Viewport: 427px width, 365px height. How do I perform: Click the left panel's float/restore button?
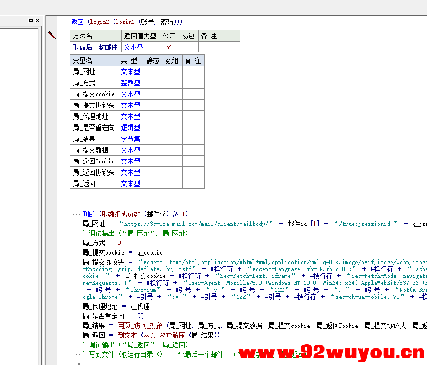click(x=31, y=20)
